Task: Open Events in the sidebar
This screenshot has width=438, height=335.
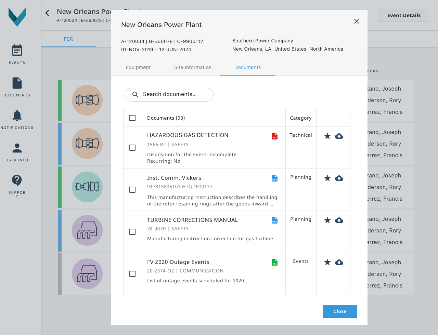Action: (x=17, y=54)
